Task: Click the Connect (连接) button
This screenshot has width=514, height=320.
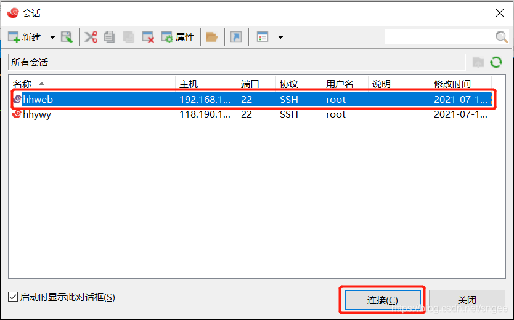Action: [x=382, y=300]
